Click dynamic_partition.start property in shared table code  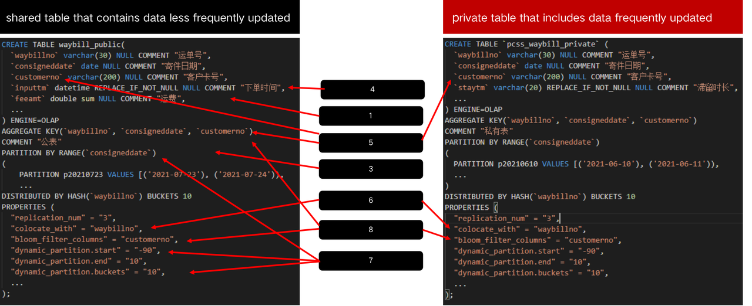[89, 251]
